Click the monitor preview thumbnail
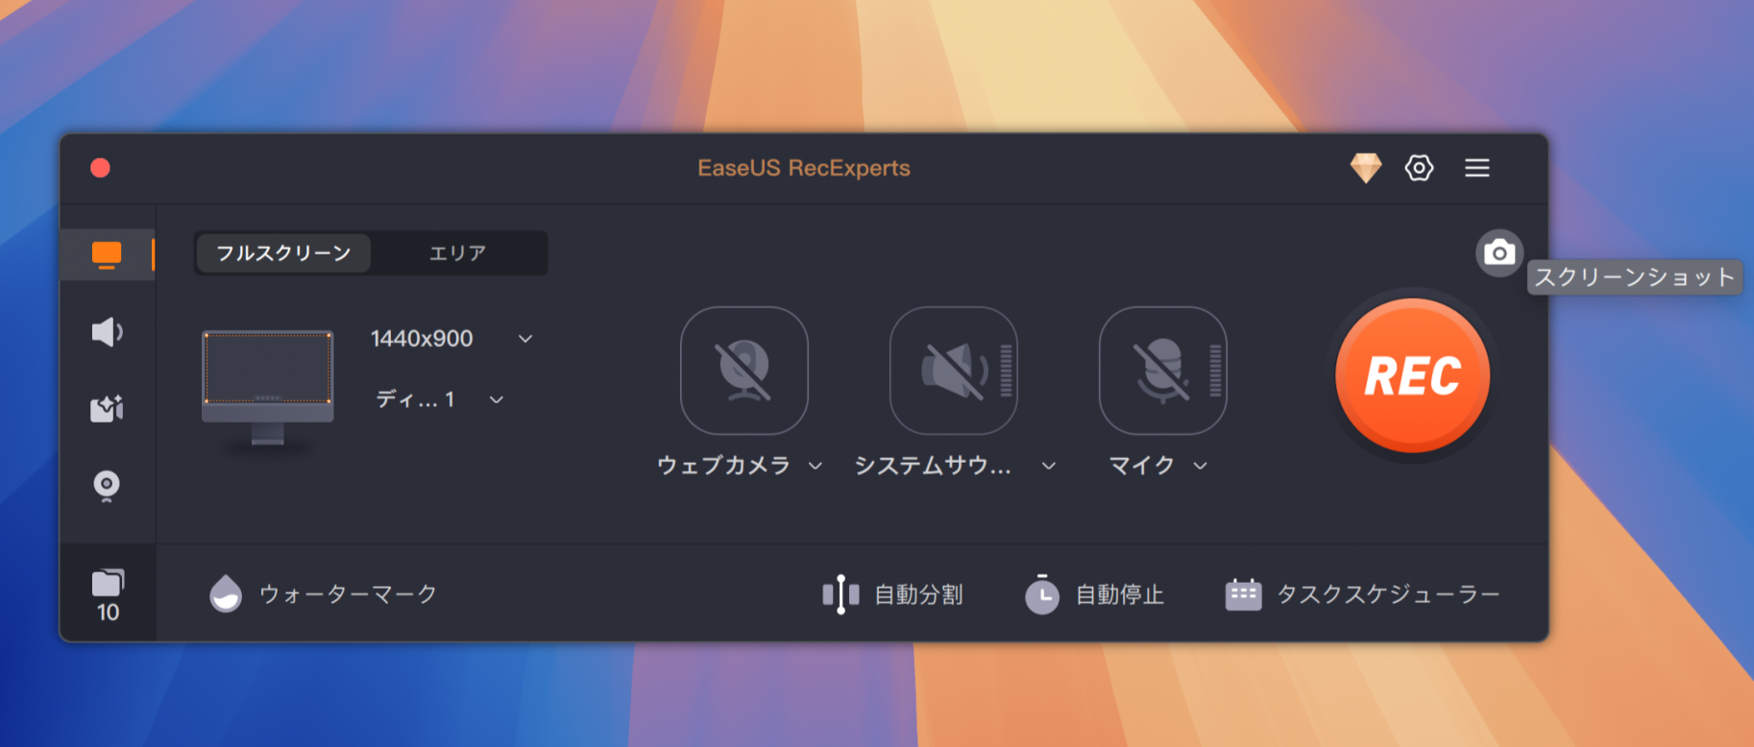 click(268, 387)
